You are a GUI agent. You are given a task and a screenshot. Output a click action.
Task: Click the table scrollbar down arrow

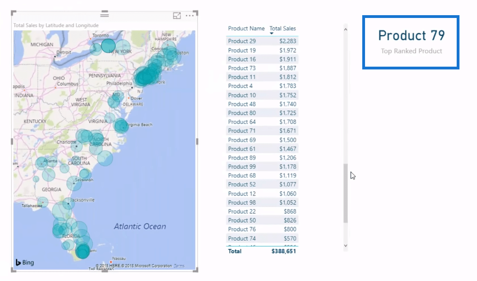[x=345, y=245]
